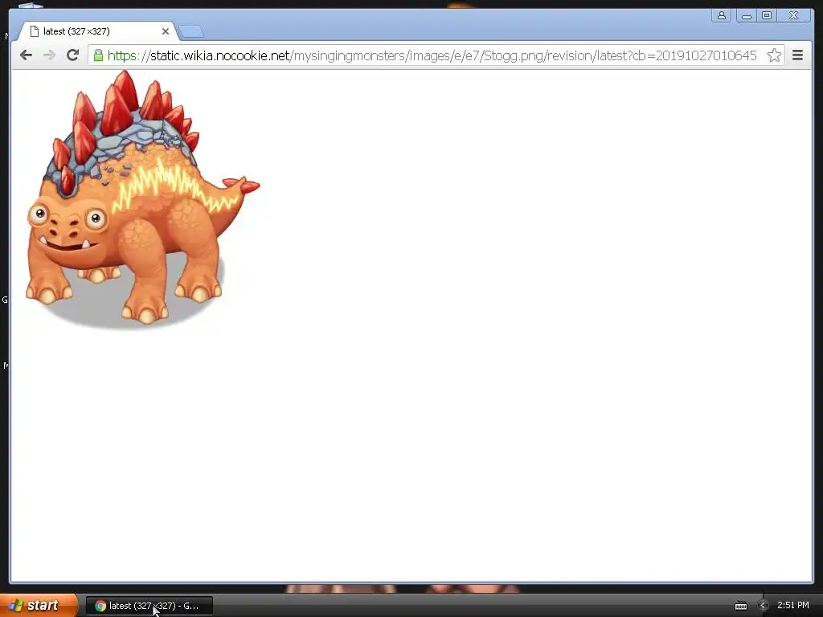Click the page icon on the tab
Viewport: 823px width, 617px height.
[35, 31]
